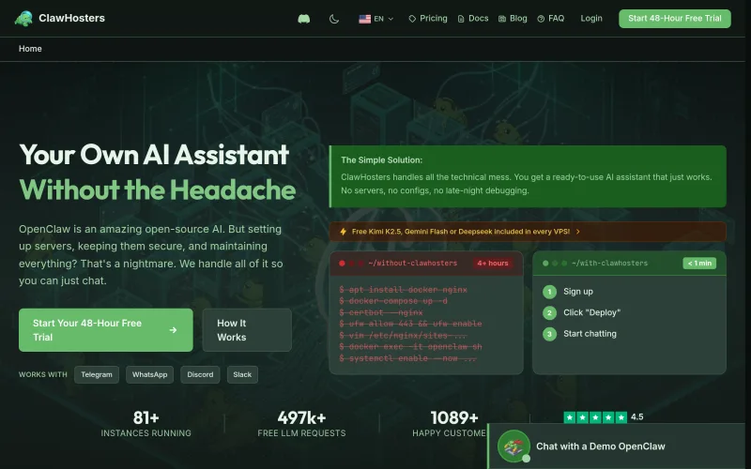Click the "Start chatting" step text
The height and width of the screenshot is (469, 751).
(590, 334)
